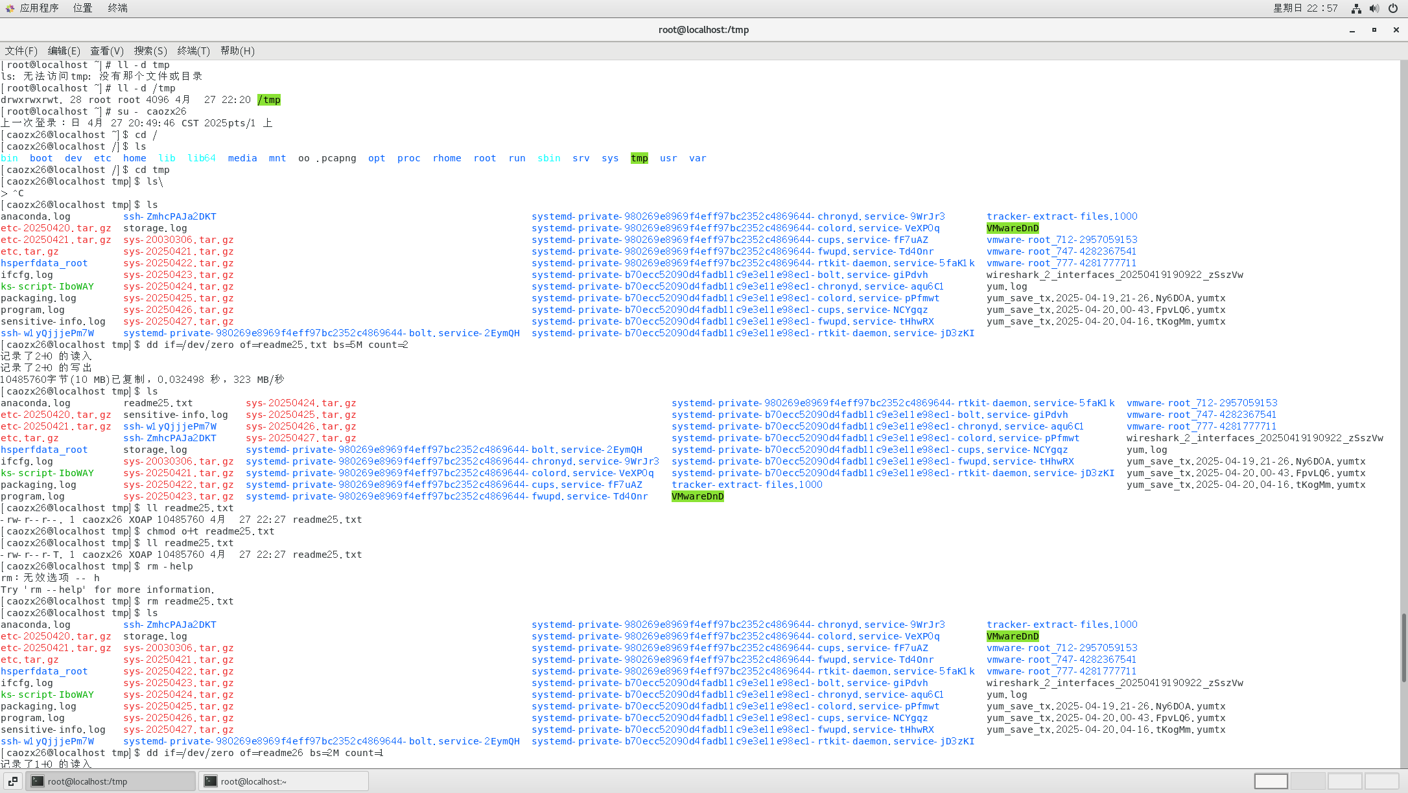Open the 搜索(S) menu
Image resolution: width=1408 pixels, height=793 pixels.
pyautogui.click(x=150, y=51)
